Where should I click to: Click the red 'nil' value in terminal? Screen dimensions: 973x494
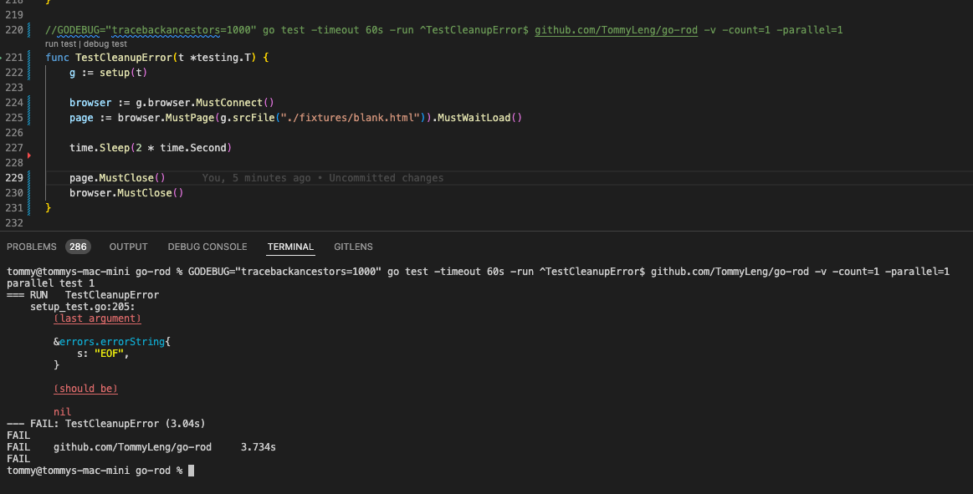(x=62, y=412)
